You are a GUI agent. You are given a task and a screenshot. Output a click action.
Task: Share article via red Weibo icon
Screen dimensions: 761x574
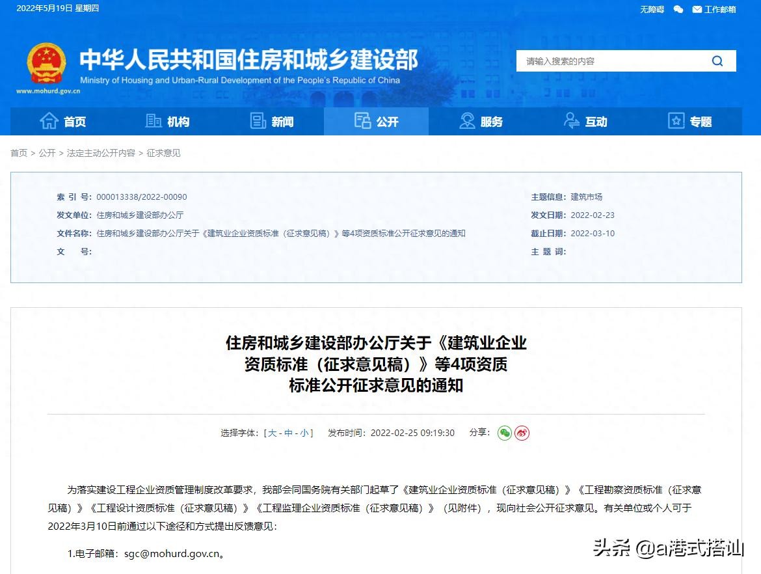(x=522, y=433)
